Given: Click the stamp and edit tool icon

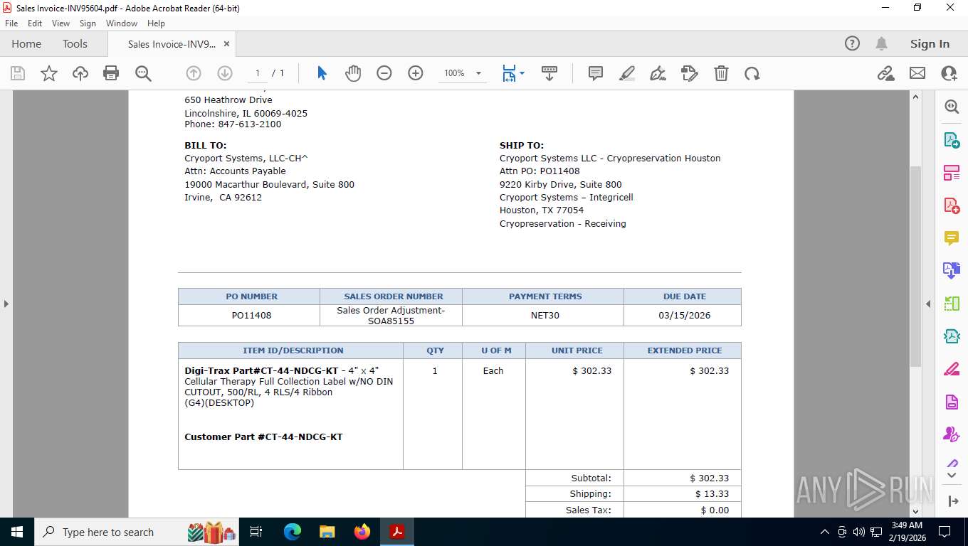Looking at the screenshot, I should pos(690,73).
